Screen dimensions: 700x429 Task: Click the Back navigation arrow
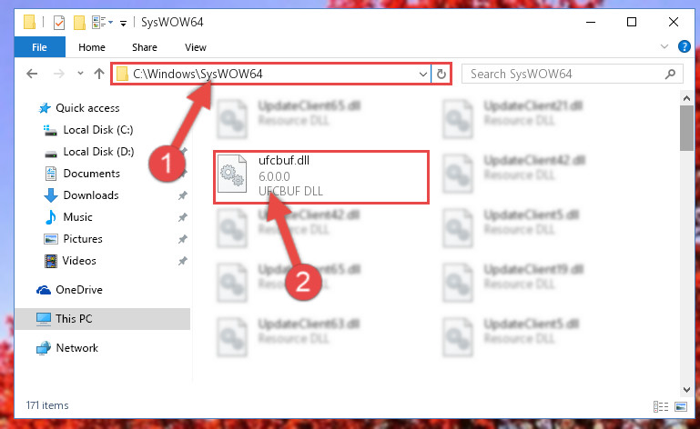(32, 74)
